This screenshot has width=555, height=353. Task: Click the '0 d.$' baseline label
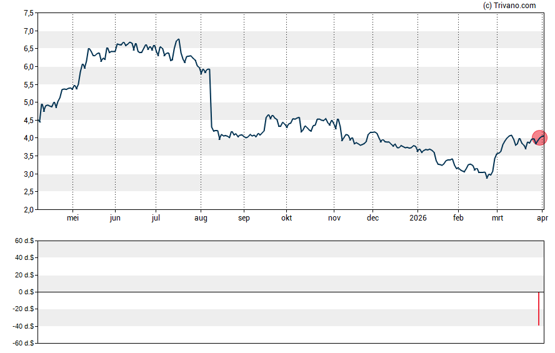[x=26, y=292]
